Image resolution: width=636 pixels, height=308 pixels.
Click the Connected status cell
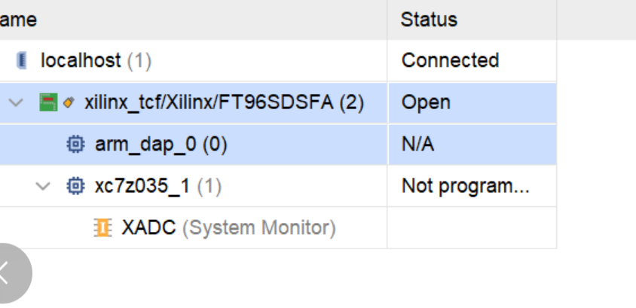(472, 61)
